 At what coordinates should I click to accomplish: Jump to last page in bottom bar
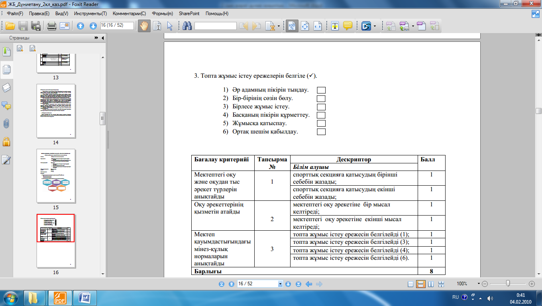coord(298,284)
